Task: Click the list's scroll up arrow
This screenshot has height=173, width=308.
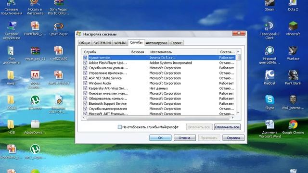Action: coord(238,51)
